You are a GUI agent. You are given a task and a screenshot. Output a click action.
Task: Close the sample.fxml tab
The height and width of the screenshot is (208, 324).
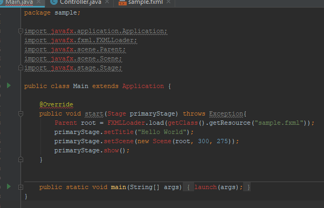(168, 2)
